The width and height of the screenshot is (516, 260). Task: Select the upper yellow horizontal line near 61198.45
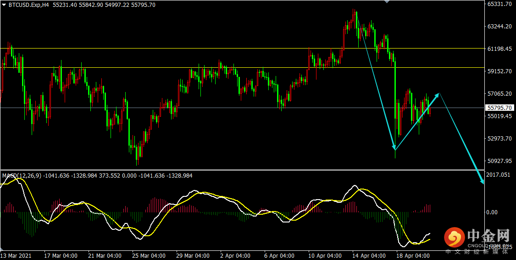242,48
